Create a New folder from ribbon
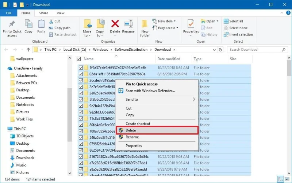This screenshot has width=292, height=183. click(x=145, y=28)
